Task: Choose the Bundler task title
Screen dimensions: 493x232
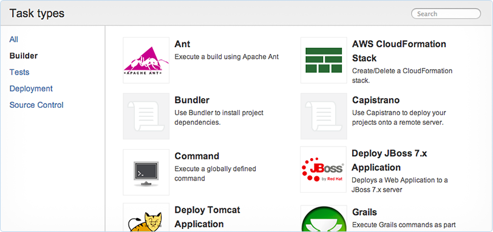Action: [192, 100]
